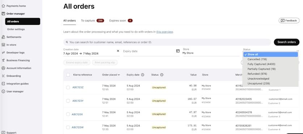Open Order settings in sidebar

point(16,29)
